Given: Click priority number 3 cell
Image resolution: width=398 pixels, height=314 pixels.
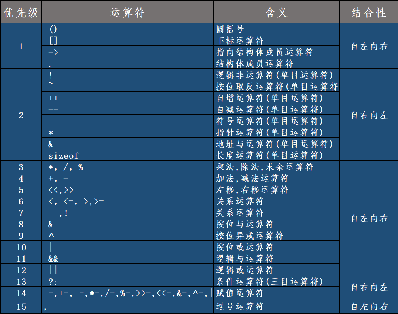Looking at the screenshot, I should [21, 166].
